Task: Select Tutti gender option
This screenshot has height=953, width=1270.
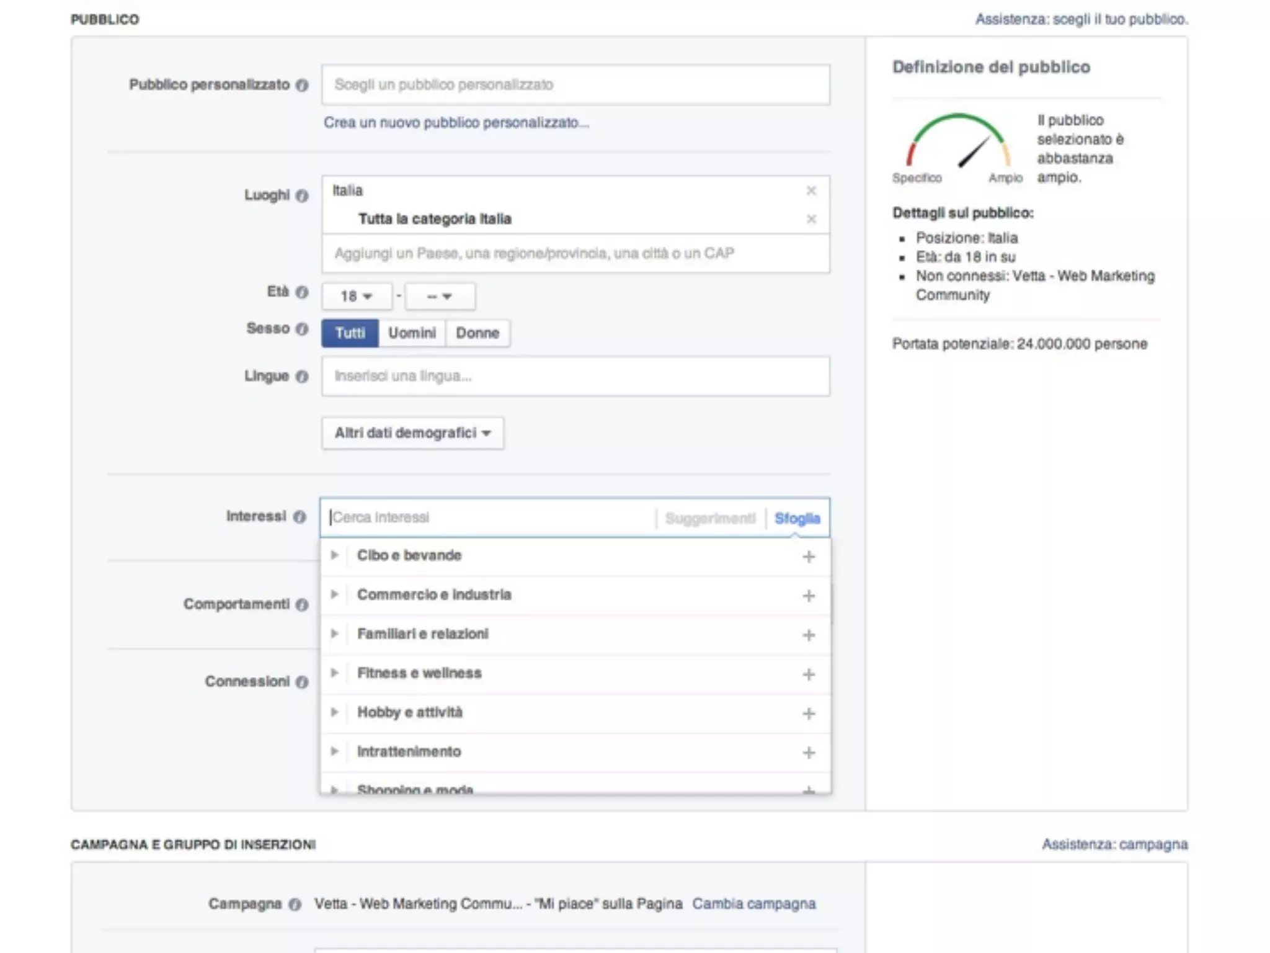Action: coord(350,333)
